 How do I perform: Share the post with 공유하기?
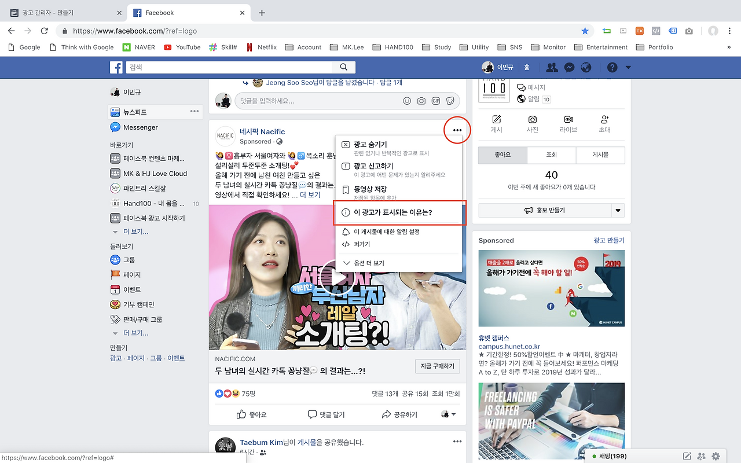[x=399, y=414]
